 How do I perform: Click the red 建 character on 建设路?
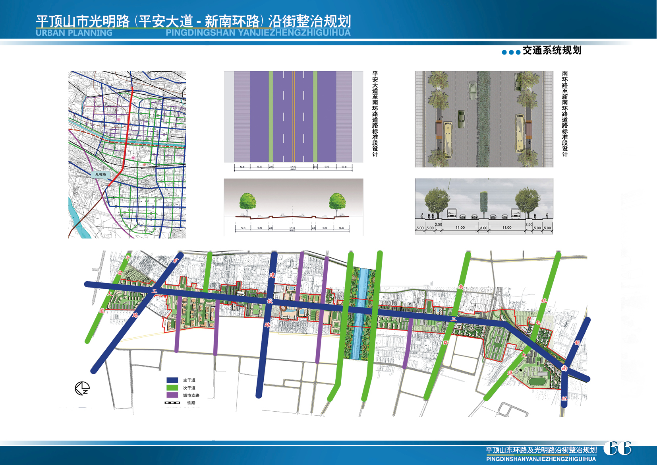tap(272, 275)
